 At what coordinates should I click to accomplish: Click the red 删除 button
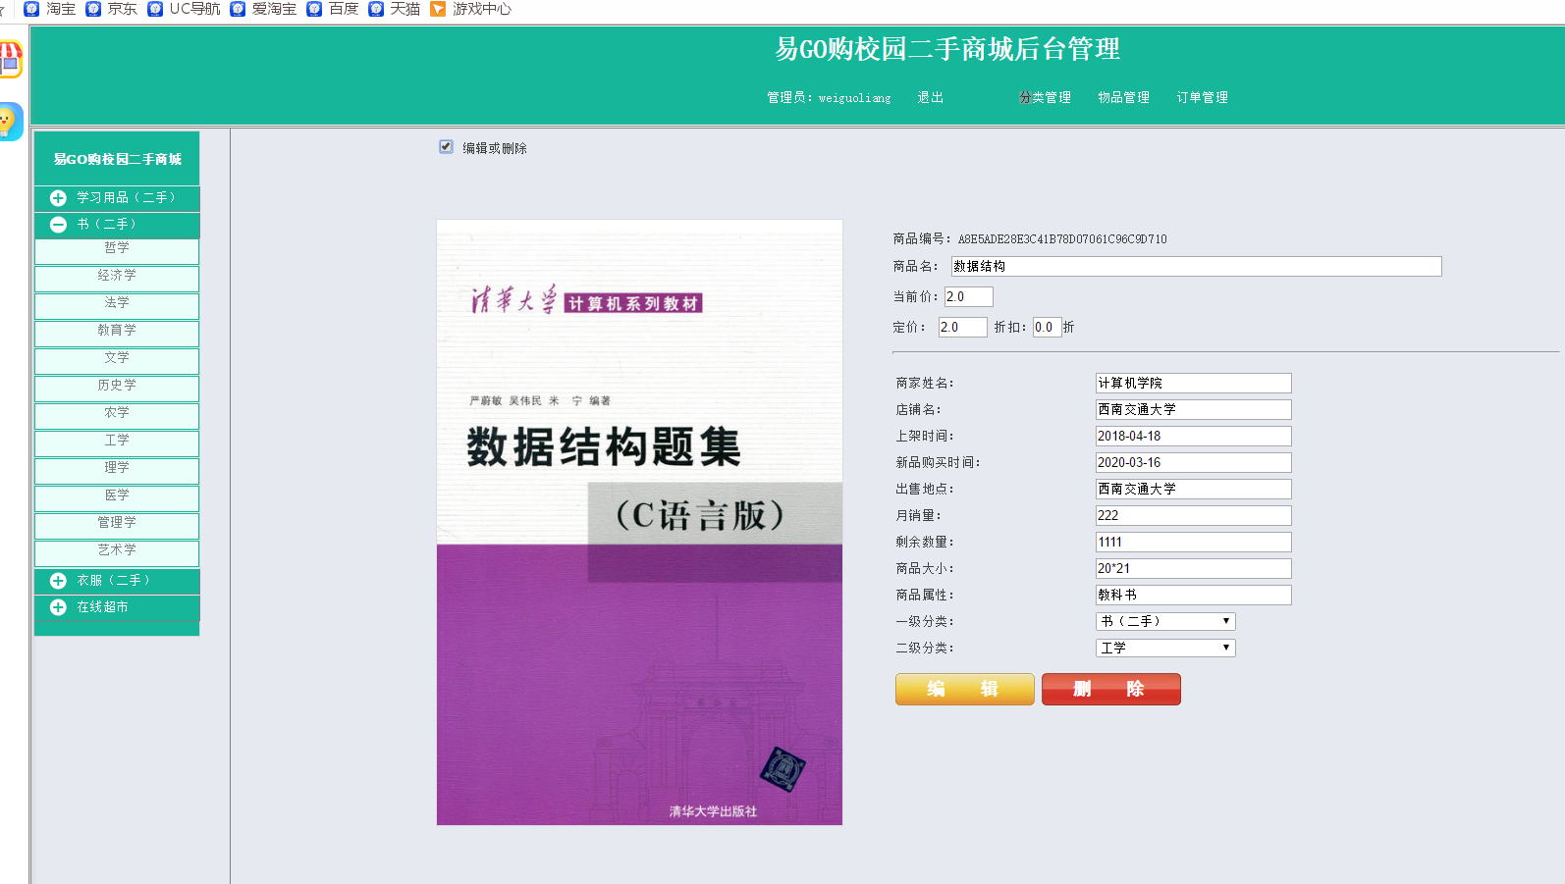click(x=1110, y=689)
